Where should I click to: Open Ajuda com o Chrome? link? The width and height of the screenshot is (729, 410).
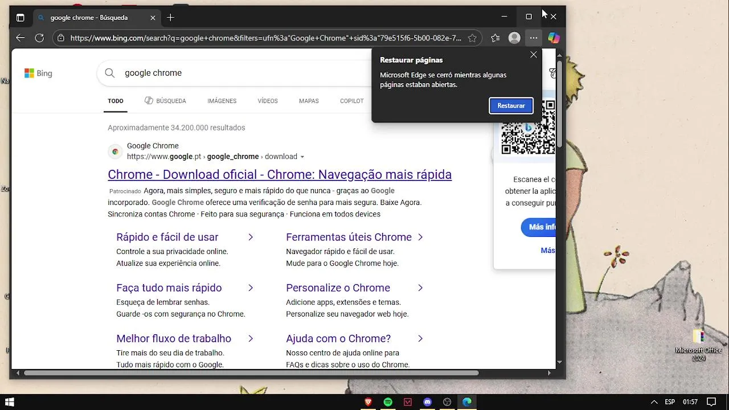(338, 338)
